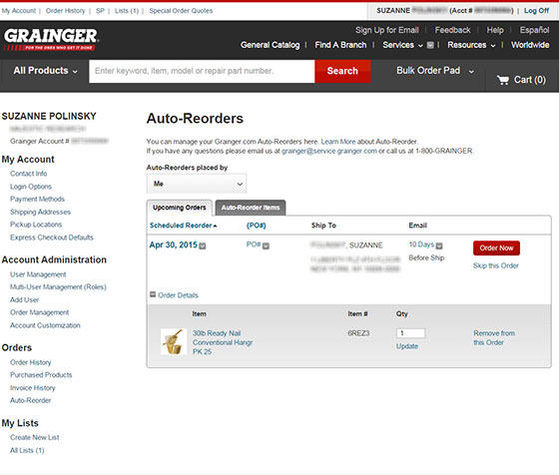Open Order Management
Viewport: 559px width, 475px height.
point(40,312)
